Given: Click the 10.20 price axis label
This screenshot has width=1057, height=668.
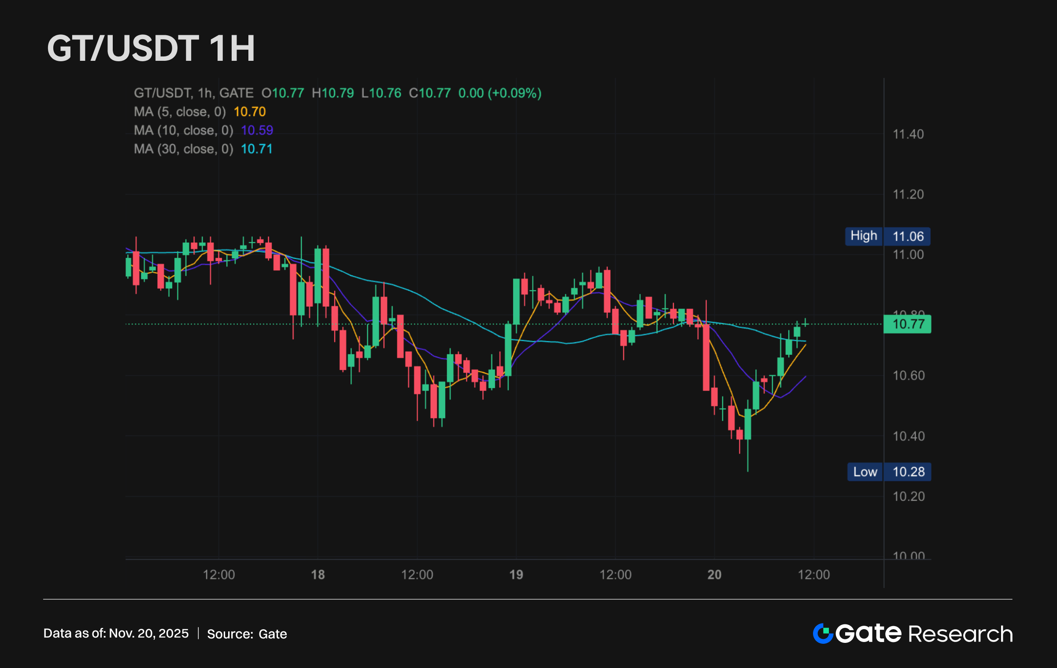Looking at the screenshot, I should (908, 497).
